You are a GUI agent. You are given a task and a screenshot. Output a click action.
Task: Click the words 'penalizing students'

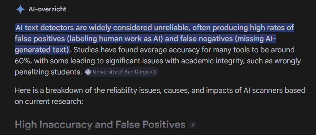[49, 72]
